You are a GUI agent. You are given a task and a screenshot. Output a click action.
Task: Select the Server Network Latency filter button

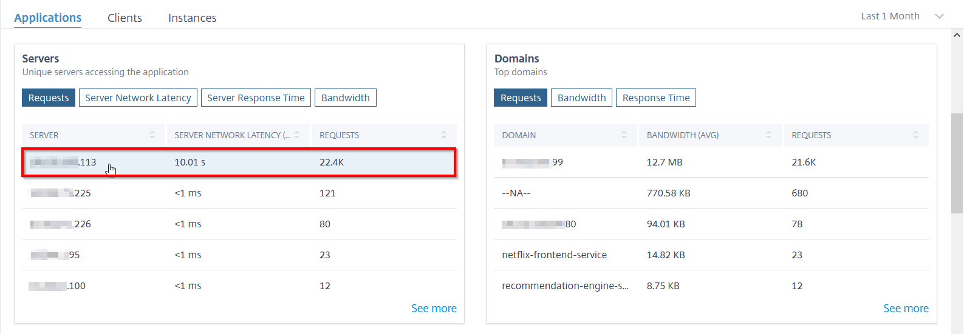(x=138, y=98)
